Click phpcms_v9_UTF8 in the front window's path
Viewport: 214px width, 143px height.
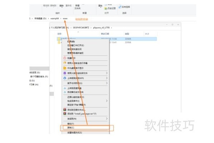101,28
